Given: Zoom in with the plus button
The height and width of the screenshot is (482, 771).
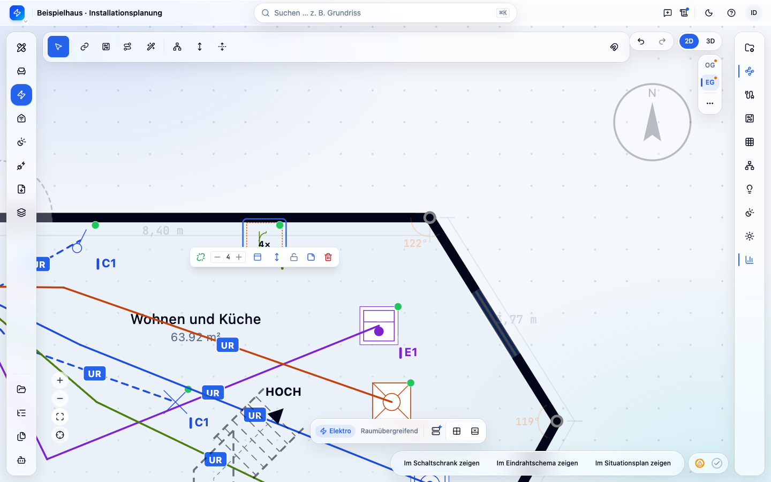Looking at the screenshot, I should 60,380.
